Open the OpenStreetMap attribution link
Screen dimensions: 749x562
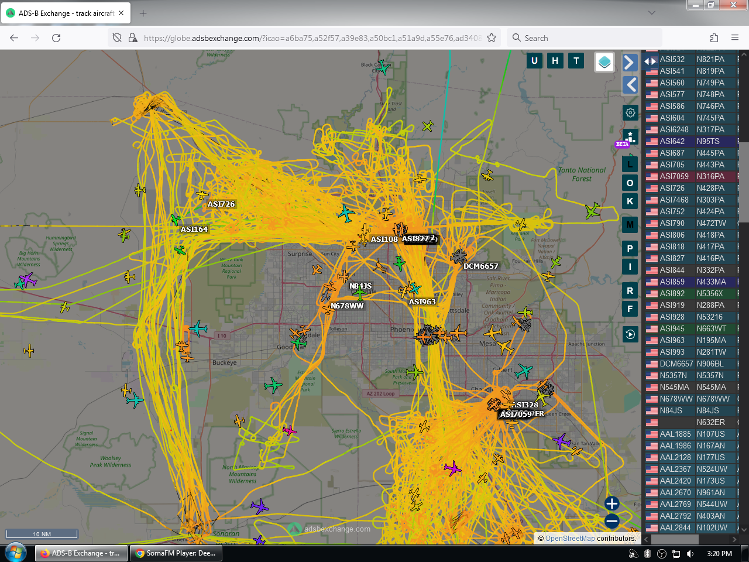coord(570,539)
